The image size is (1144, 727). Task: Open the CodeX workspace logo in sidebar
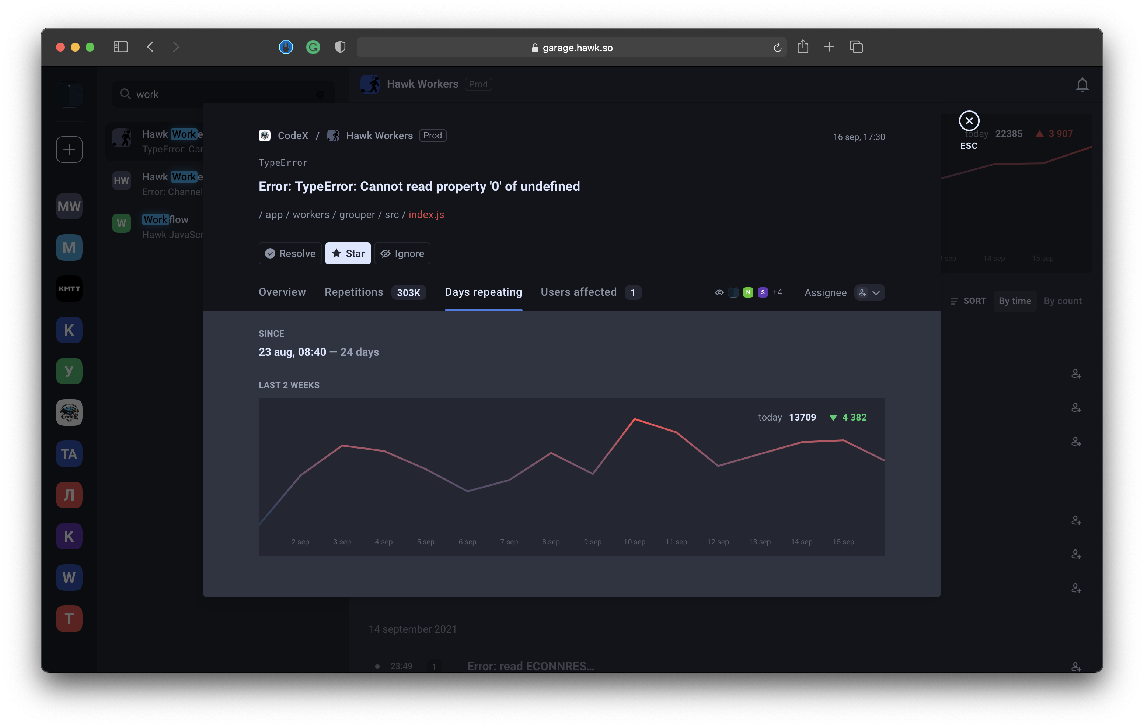click(x=69, y=412)
